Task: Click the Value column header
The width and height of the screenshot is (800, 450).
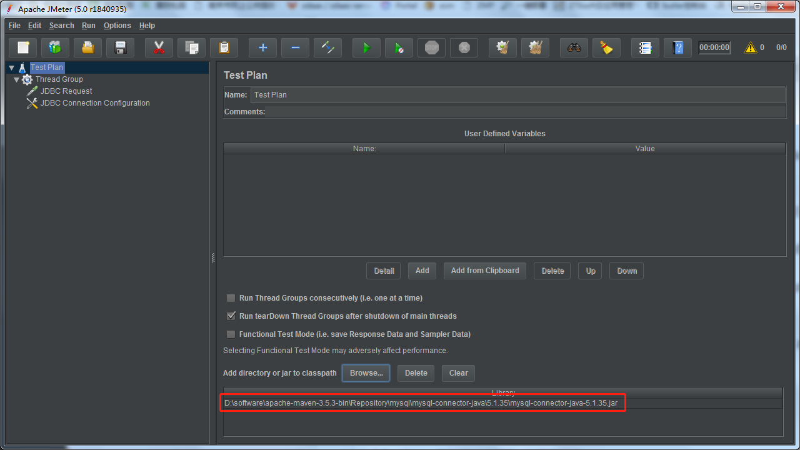Action: point(645,149)
